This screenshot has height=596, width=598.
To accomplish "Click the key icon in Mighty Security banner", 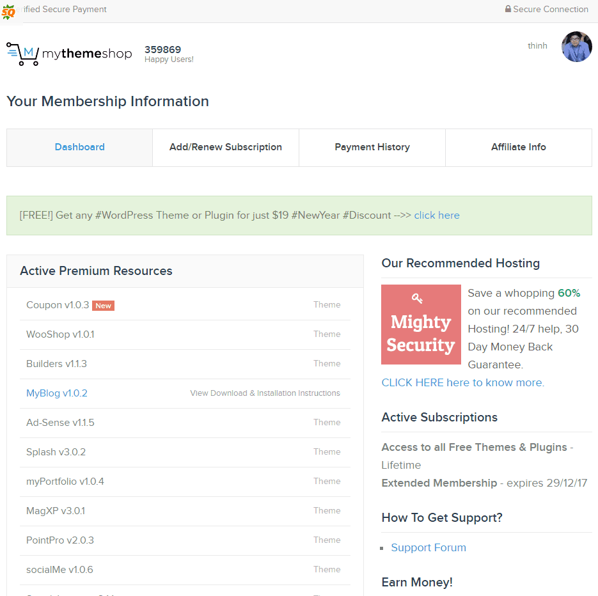I will 417,298.
